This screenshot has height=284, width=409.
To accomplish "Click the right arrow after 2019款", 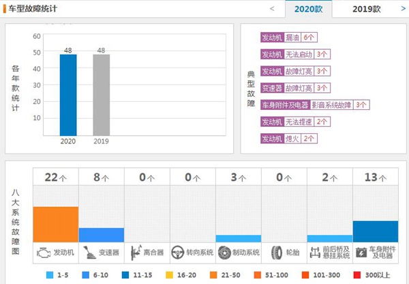I will 402,9.
